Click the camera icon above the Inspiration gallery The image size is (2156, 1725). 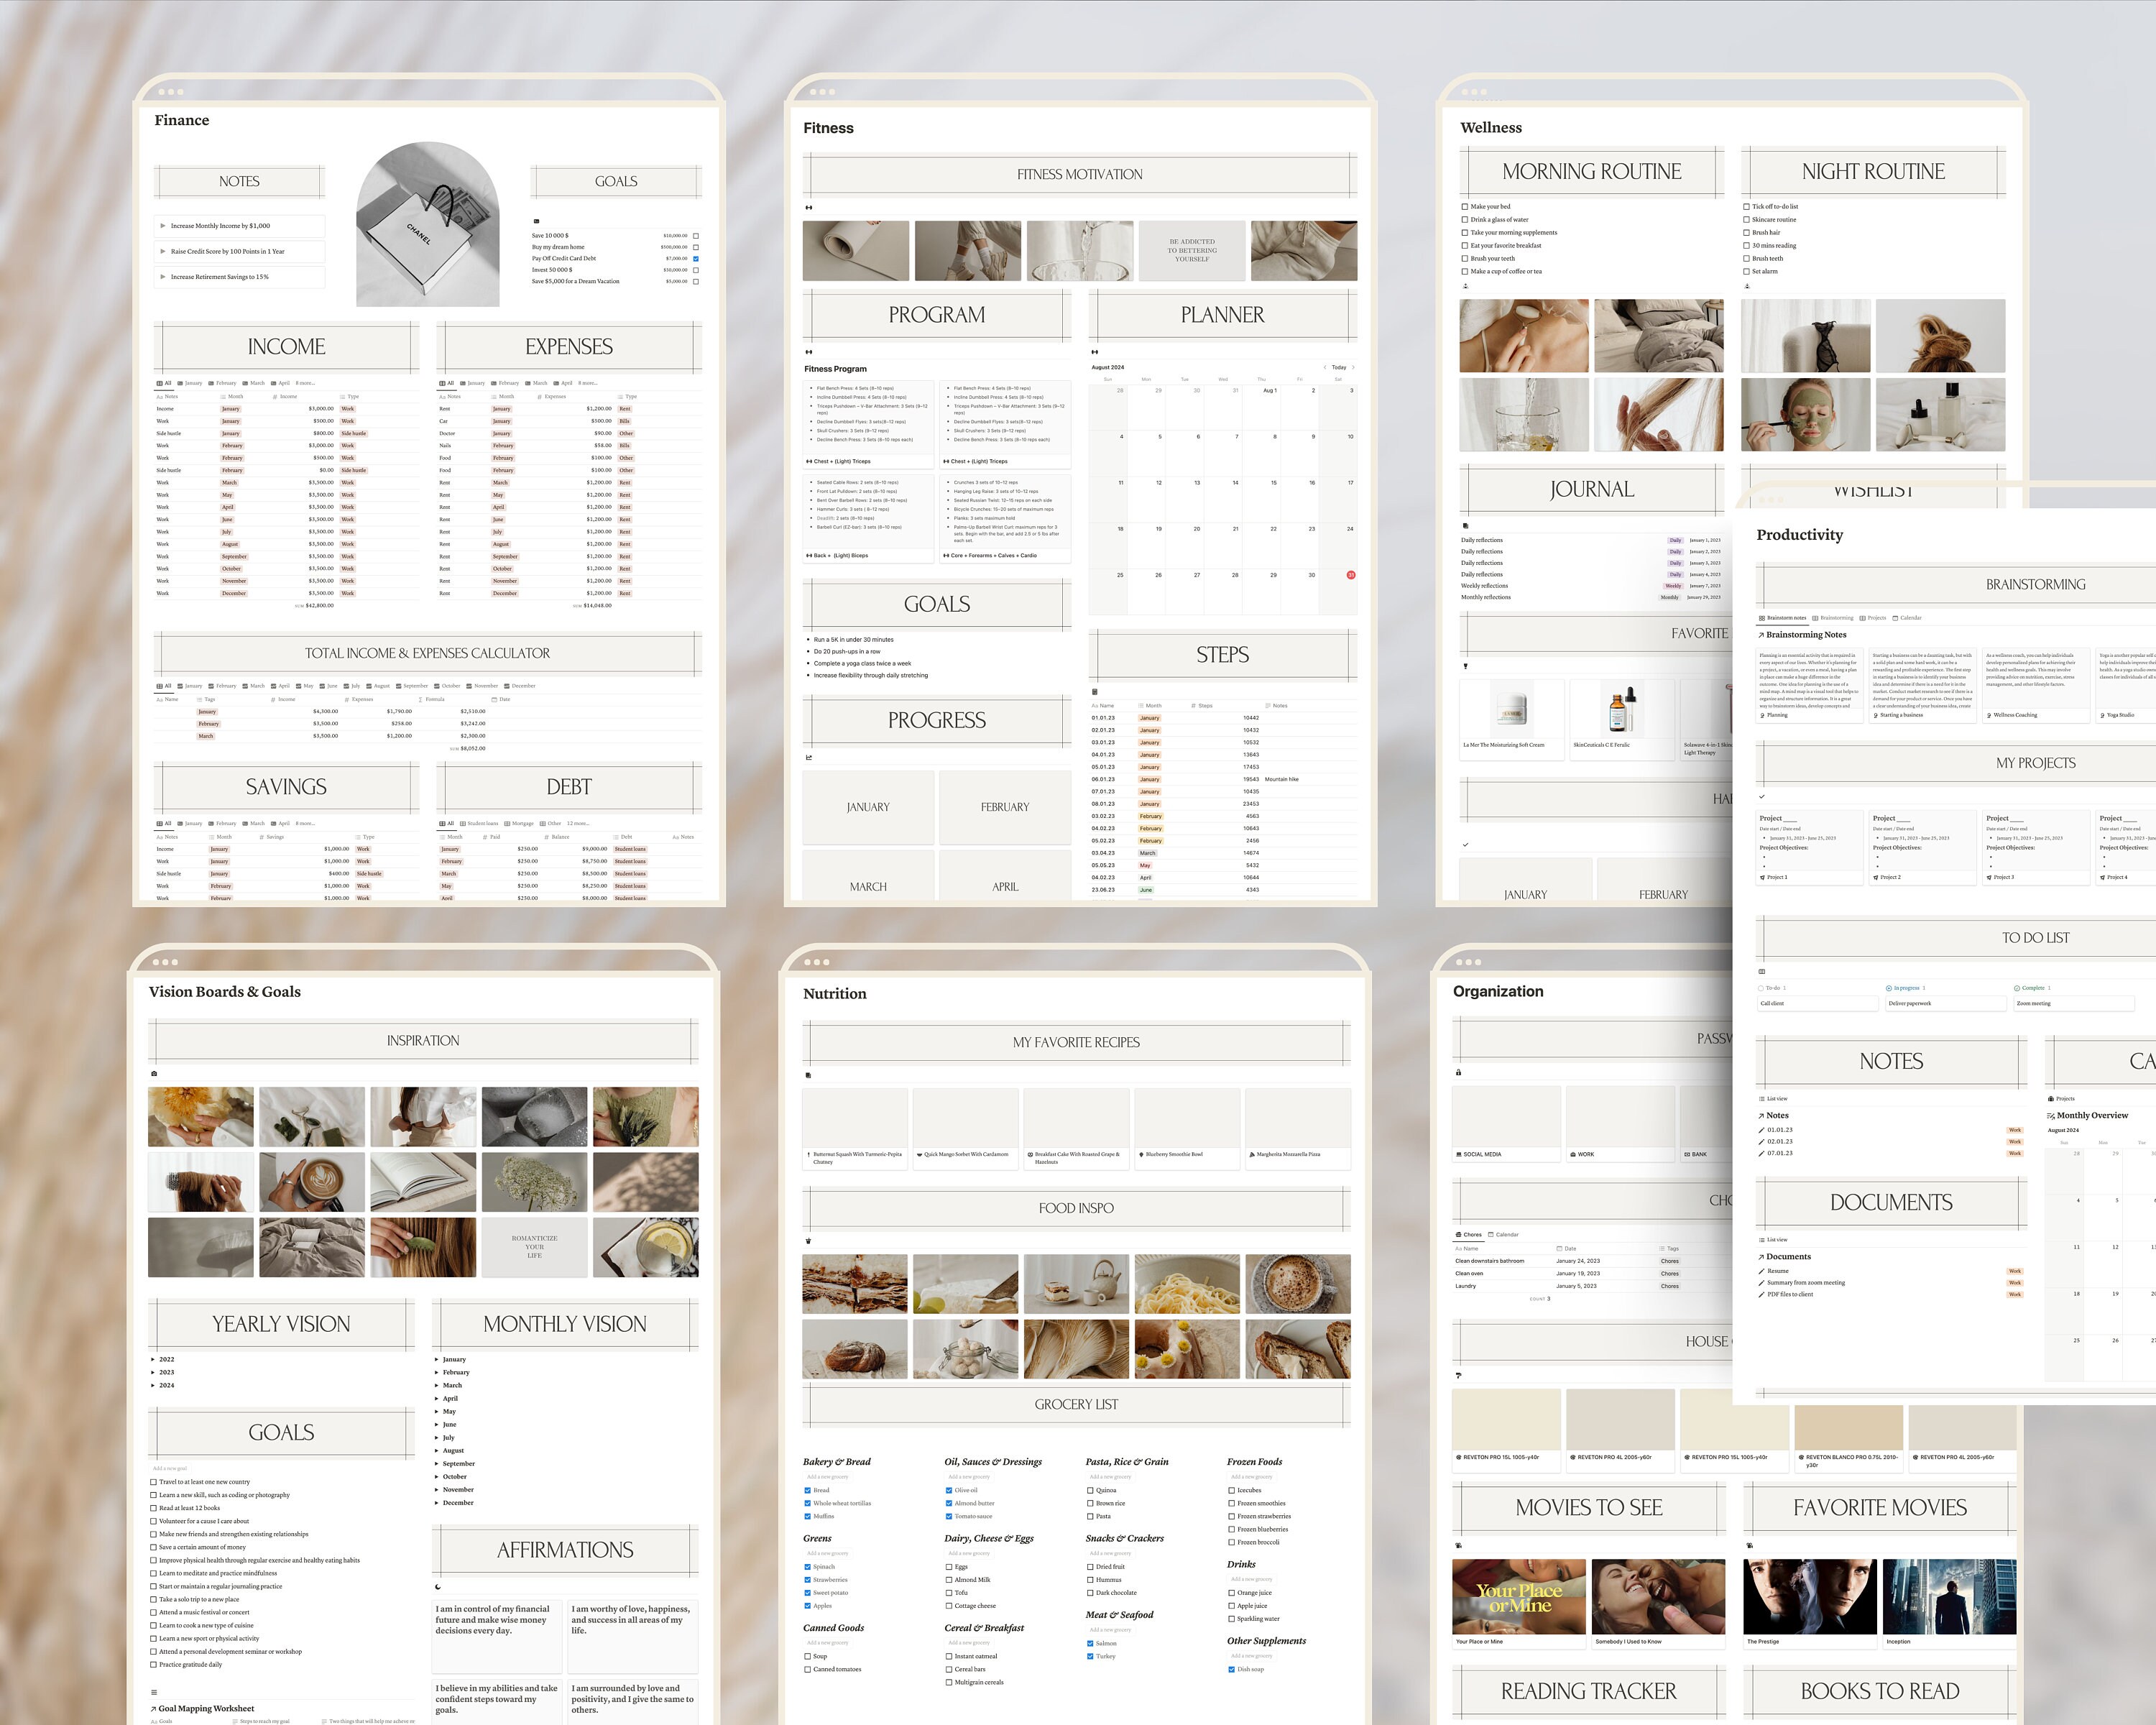click(x=155, y=1073)
